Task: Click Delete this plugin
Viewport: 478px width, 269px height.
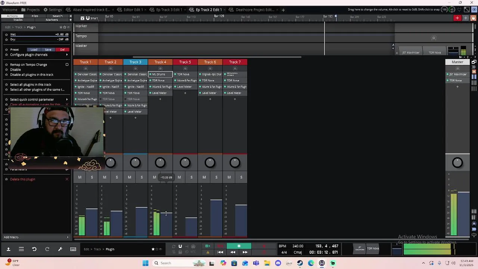Action: coord(22,179)
